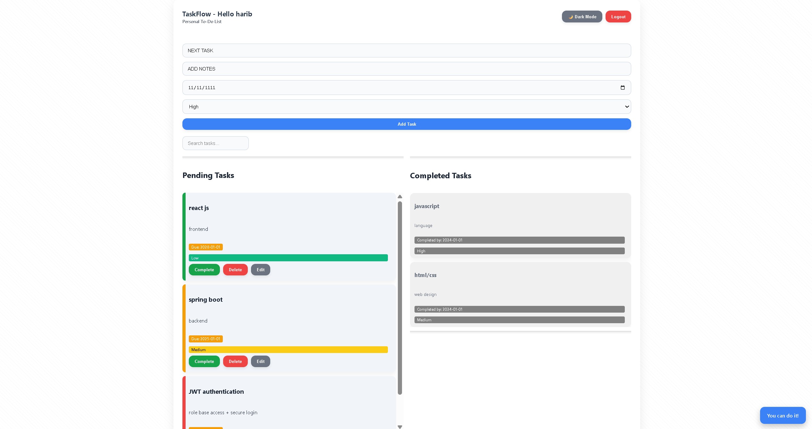The image size is (812, 429).
Task: Click the High priority bar on javascript
Action: [519, 251]
